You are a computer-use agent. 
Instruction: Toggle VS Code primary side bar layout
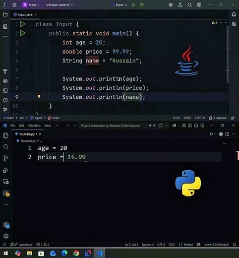190,126
